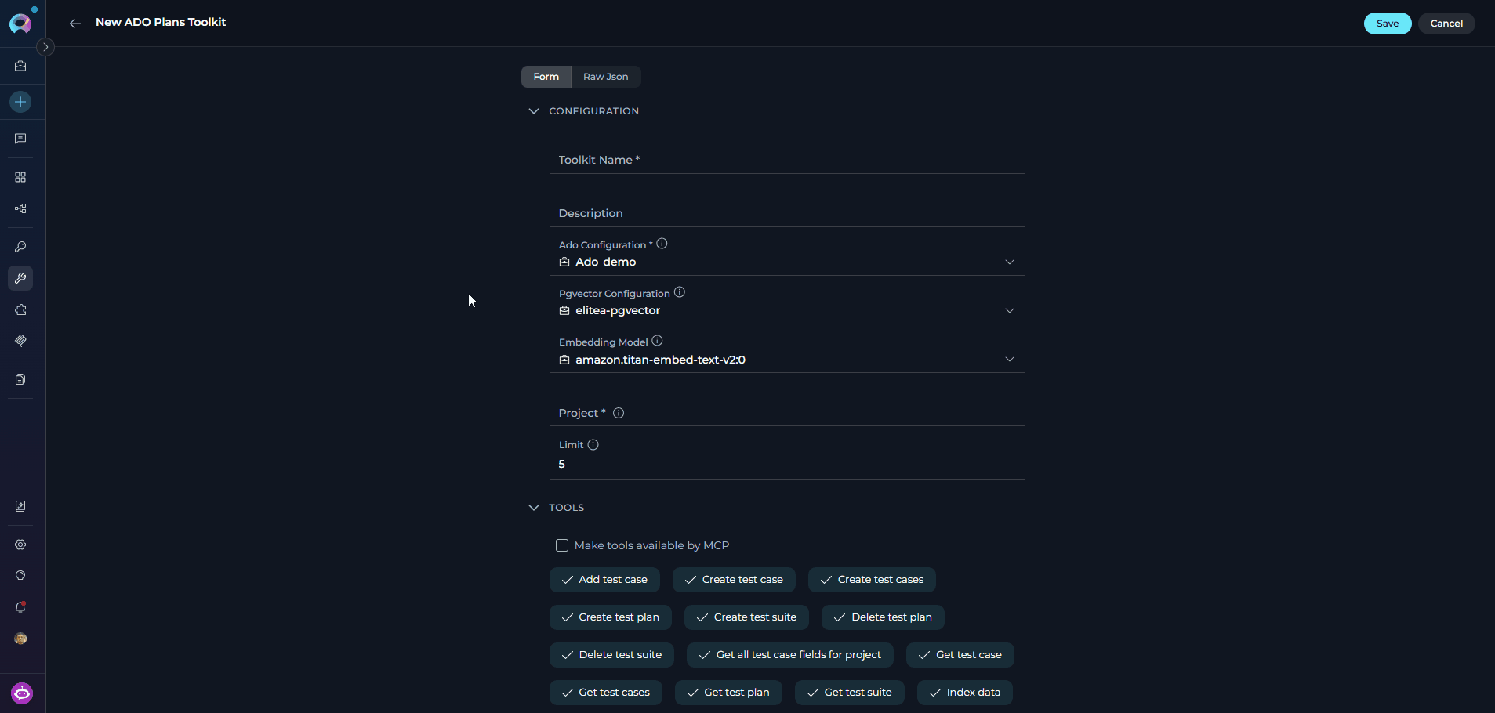The height and width of the screenshot is (713, 1495).
Task: Open the four-squares grid icon
Action: click(20, 177)
